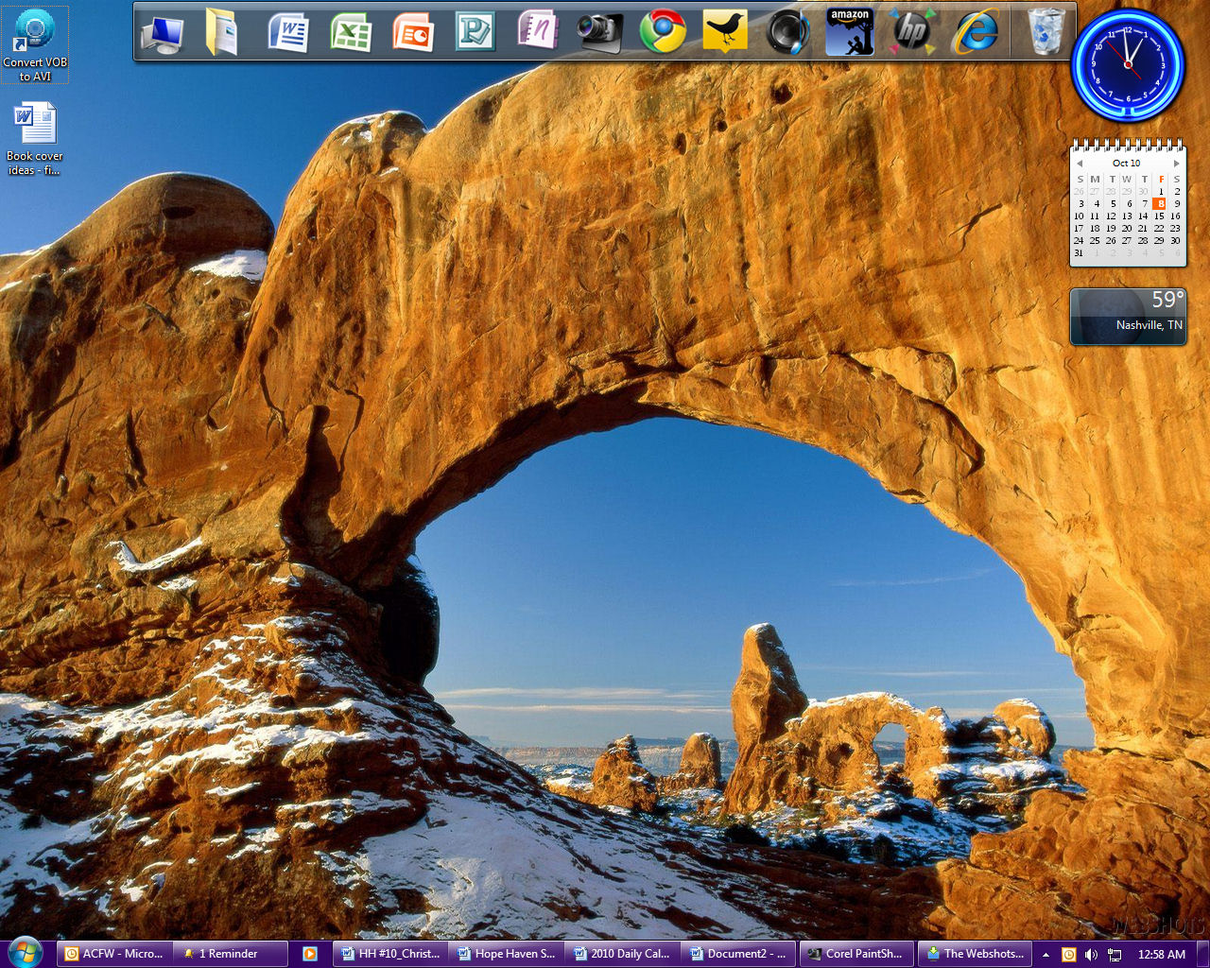
Task: Click the Windows Start button
Action: 25,952
